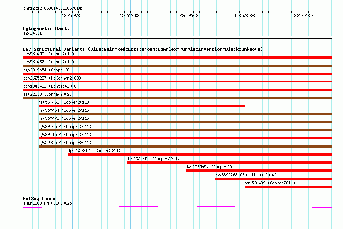Click the esv2625237 (McKernan2009) label
The width and height of the screenshot is (343, 229).
pyautogui.click(x=52, y=78)
